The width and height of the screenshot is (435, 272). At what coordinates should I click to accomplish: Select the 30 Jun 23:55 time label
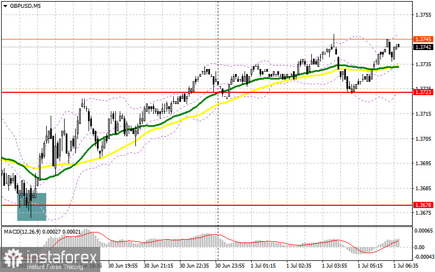click(x=229, y=266)
